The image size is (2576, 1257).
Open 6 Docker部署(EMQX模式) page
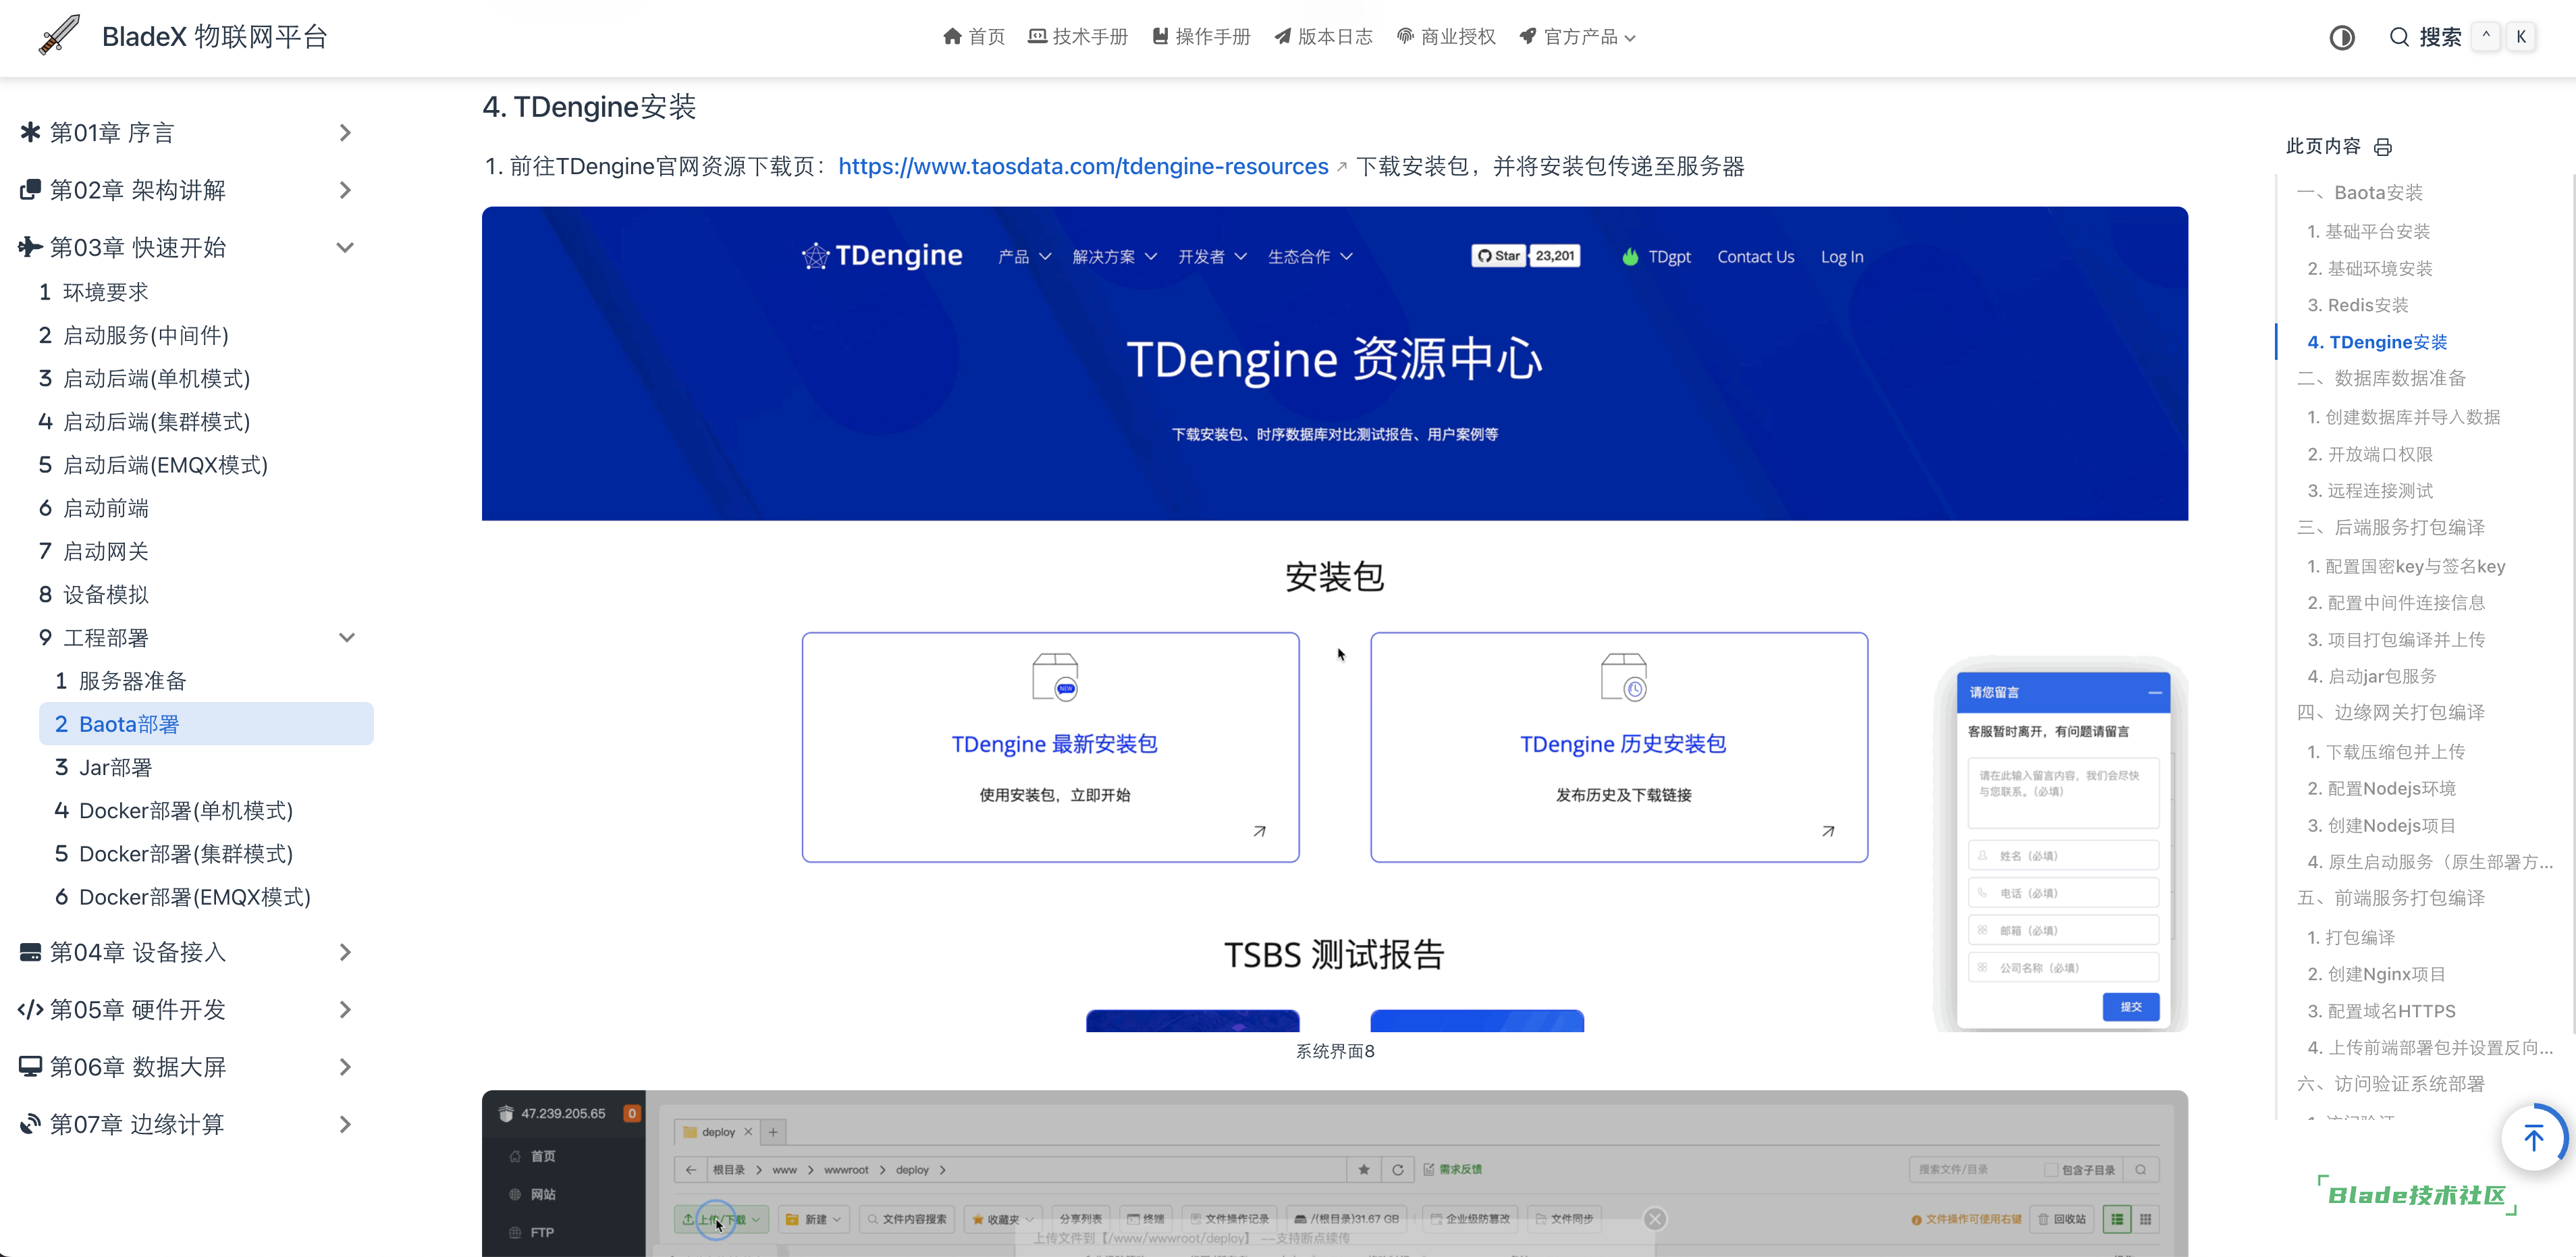tap(182, 897)
